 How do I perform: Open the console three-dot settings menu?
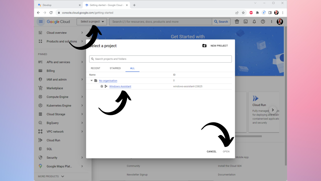pyautogui.click(x=272, y=22)
